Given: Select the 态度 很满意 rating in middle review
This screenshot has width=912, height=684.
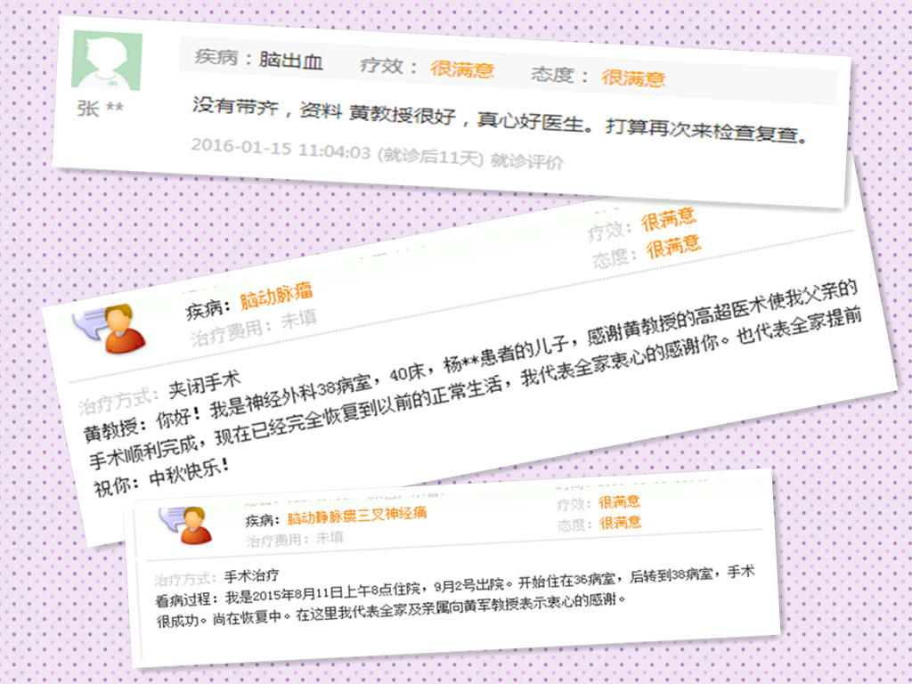Looking at the screenshot, I should 673,247.
